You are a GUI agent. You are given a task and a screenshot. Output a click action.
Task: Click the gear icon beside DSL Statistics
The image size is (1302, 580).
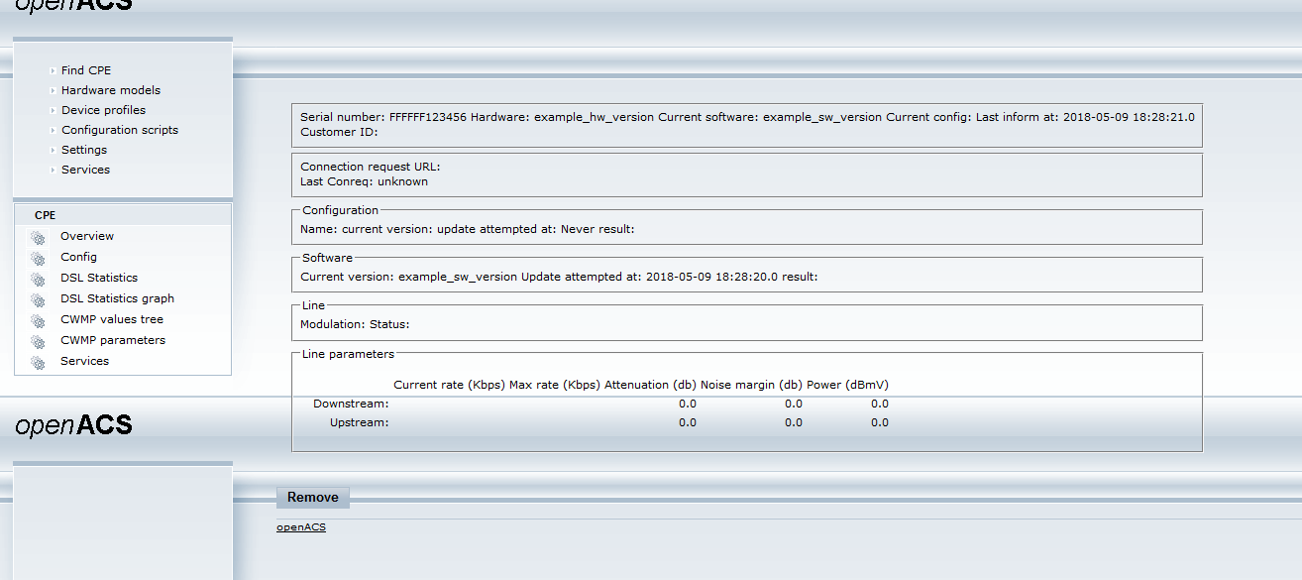(x=39, y=279)
